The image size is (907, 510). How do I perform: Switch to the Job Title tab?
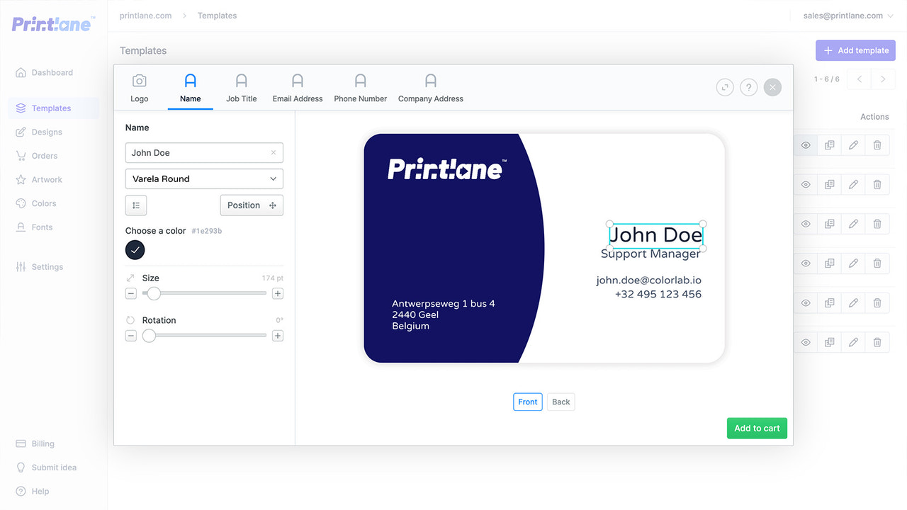[241, 88]
